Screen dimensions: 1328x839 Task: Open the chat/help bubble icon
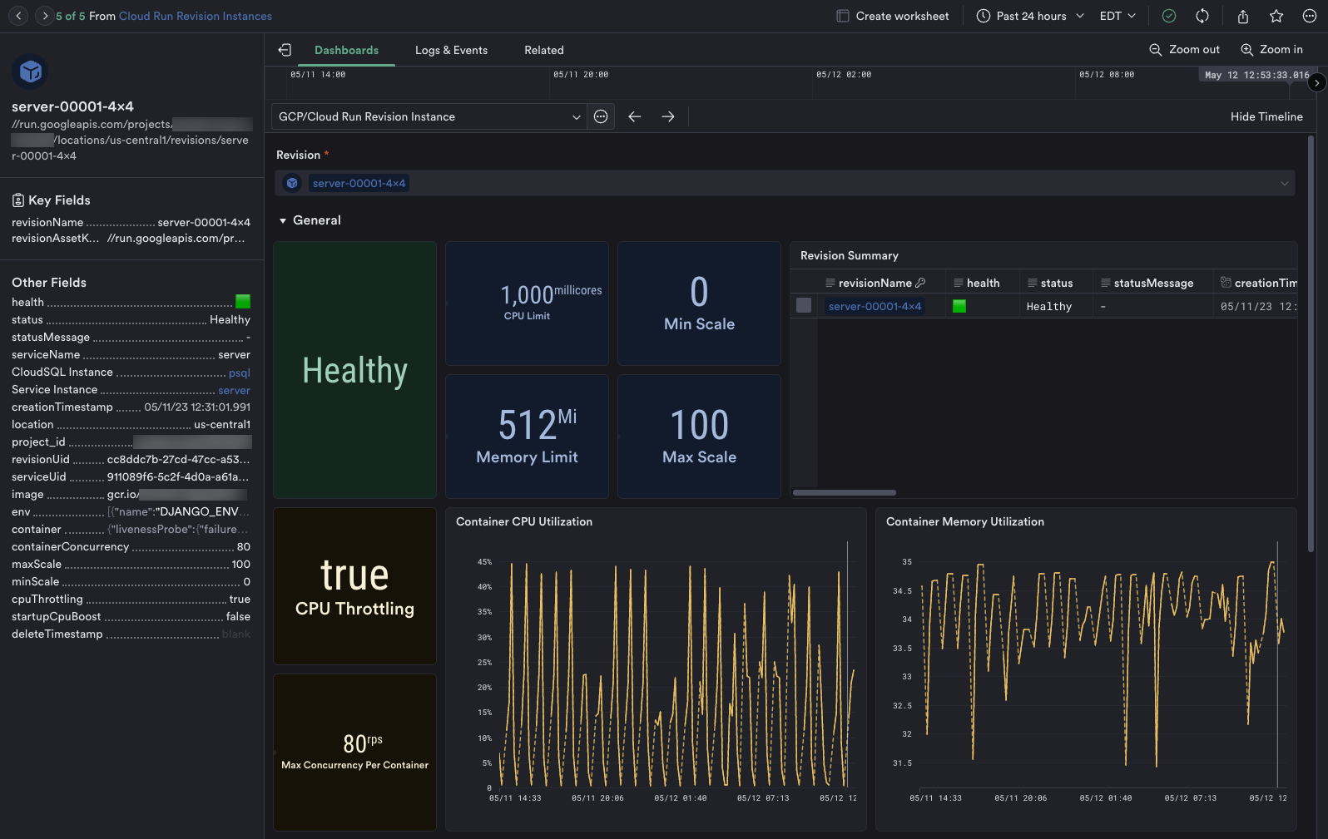coord(1309,16)
